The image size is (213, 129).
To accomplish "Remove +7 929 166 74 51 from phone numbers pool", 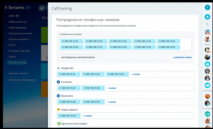I will click(x=81, y=41).
